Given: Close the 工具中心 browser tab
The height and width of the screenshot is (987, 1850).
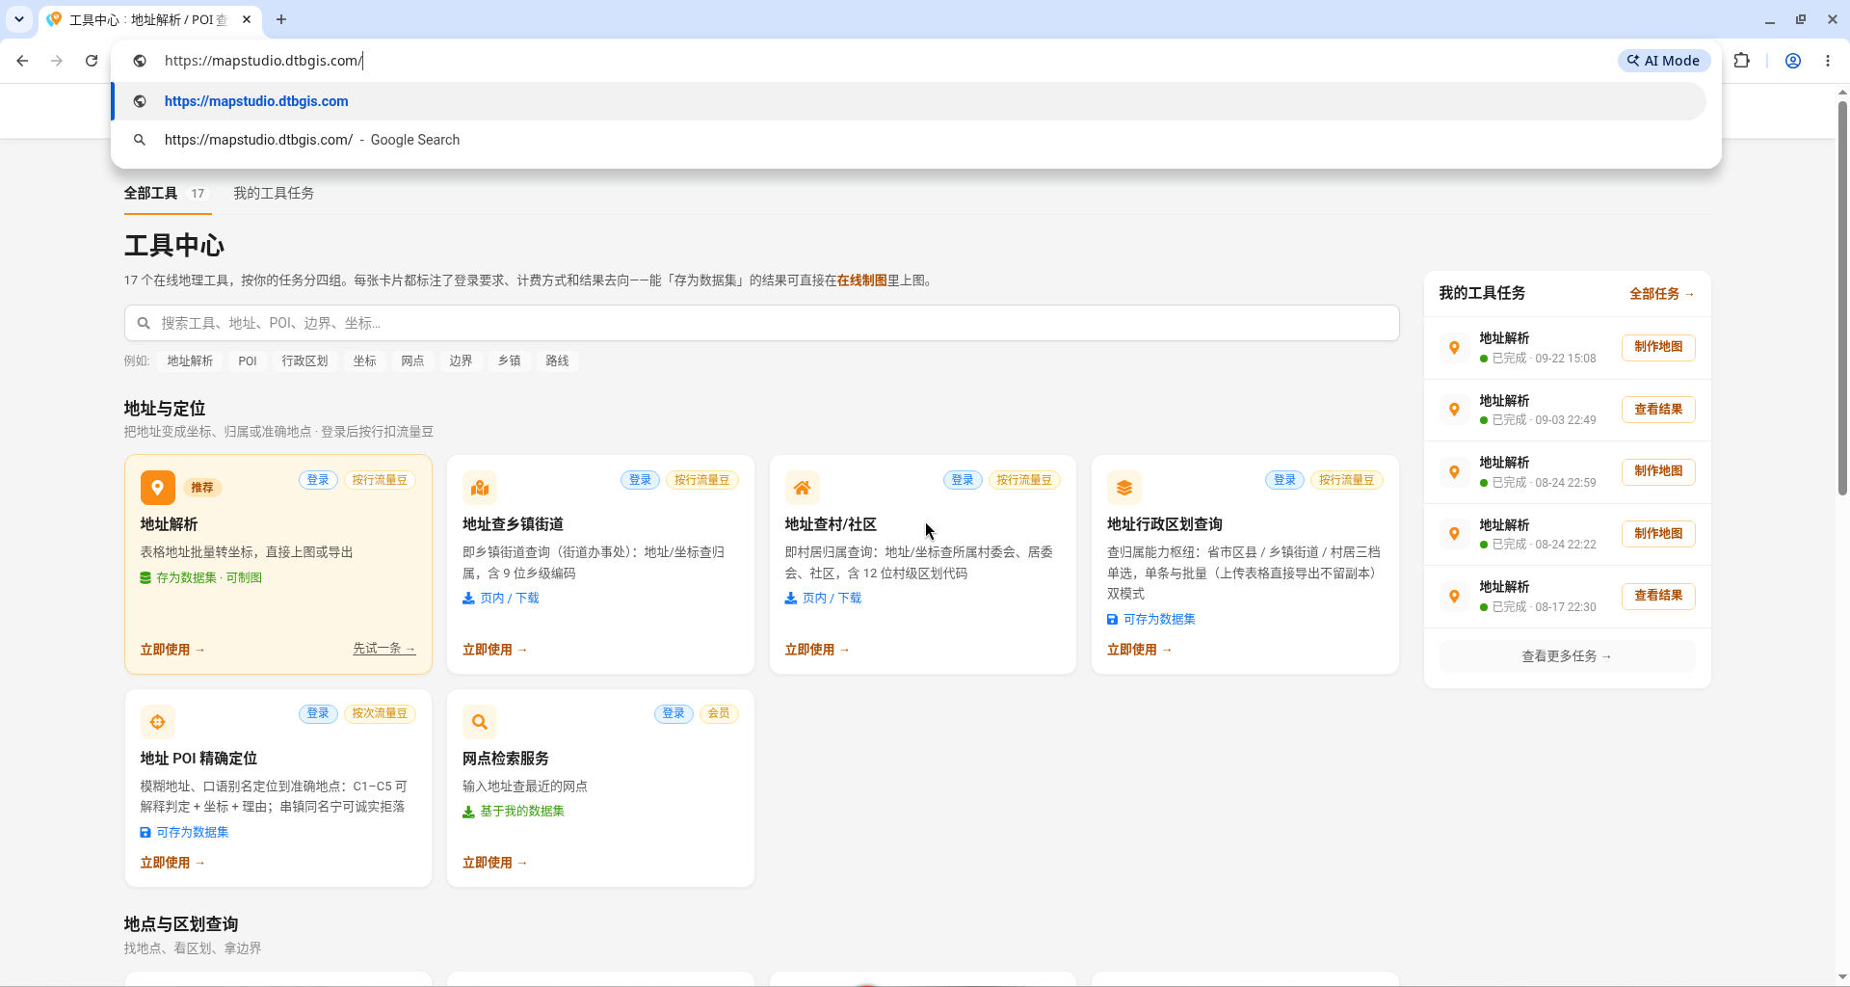Looking at the screenshot, I should [x=247, y=19].
